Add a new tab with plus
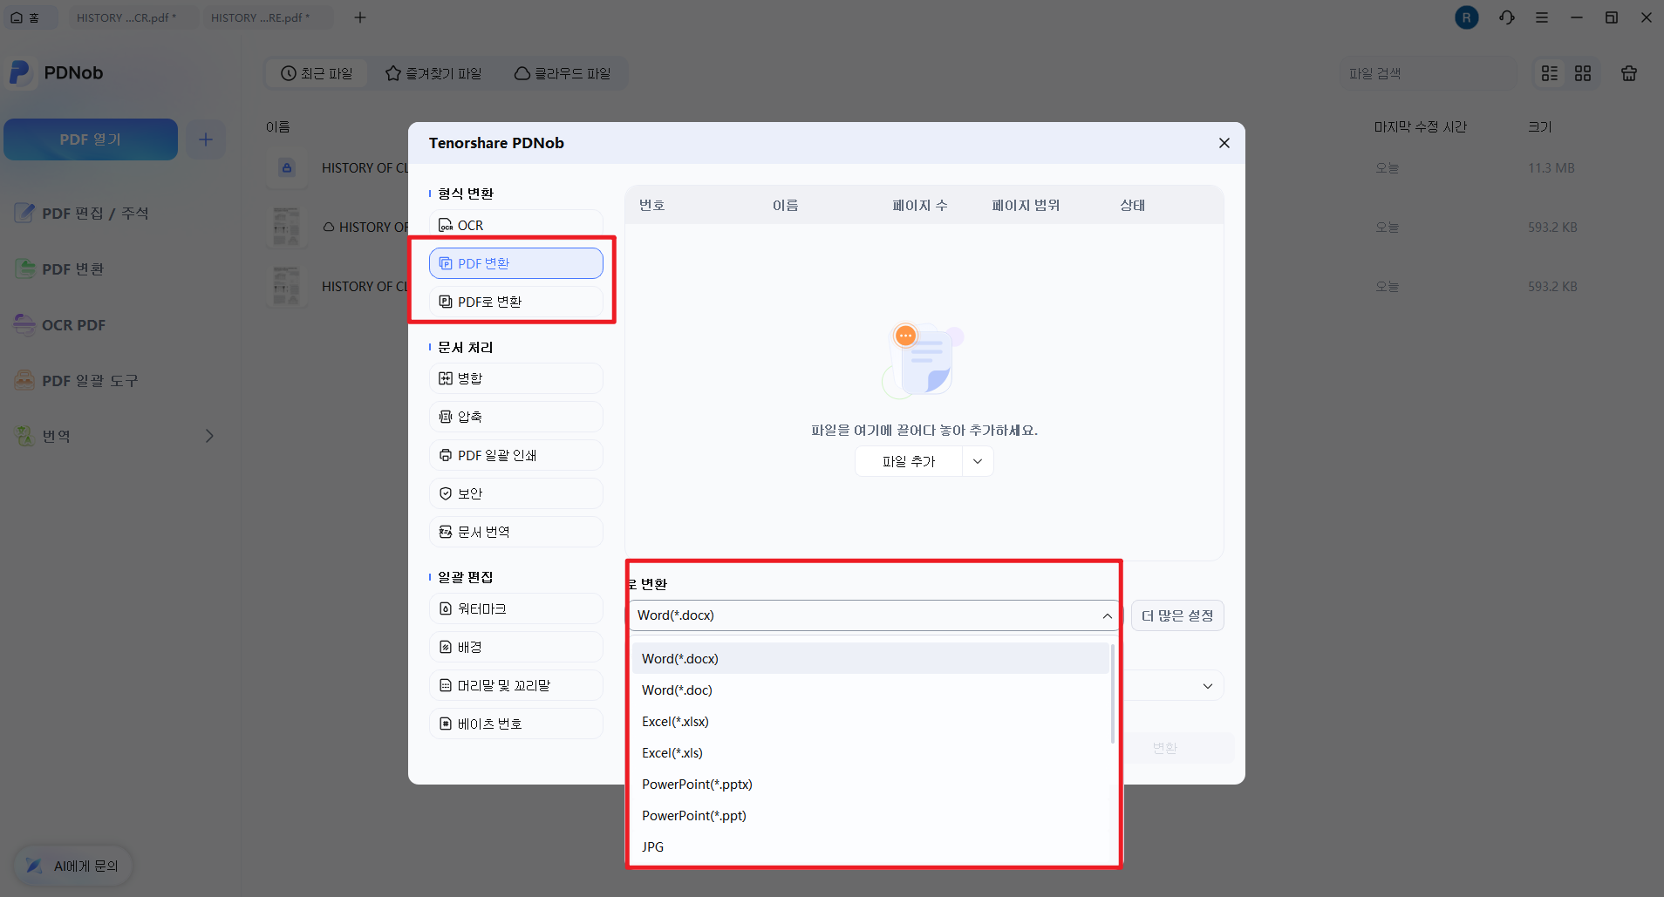 coord(360,17)
